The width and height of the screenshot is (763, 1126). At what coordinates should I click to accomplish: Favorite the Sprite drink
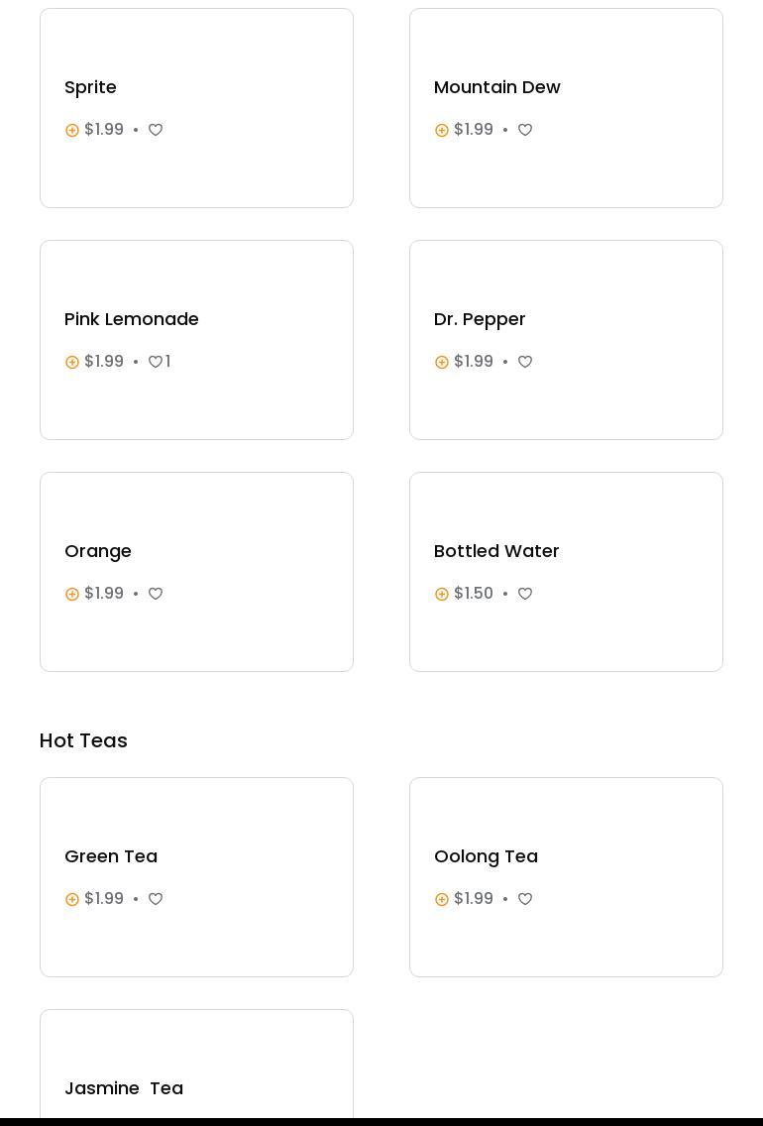pyautogui.click(x=156, y=130)
